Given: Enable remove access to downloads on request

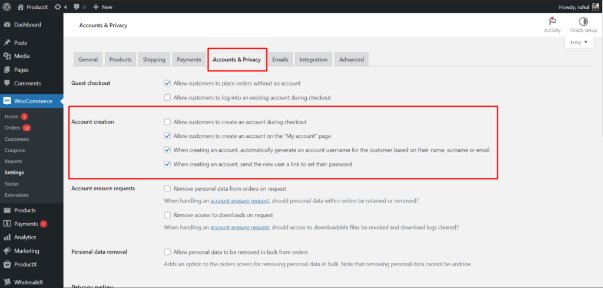Looking at the screenshot, I should [167, 215].
